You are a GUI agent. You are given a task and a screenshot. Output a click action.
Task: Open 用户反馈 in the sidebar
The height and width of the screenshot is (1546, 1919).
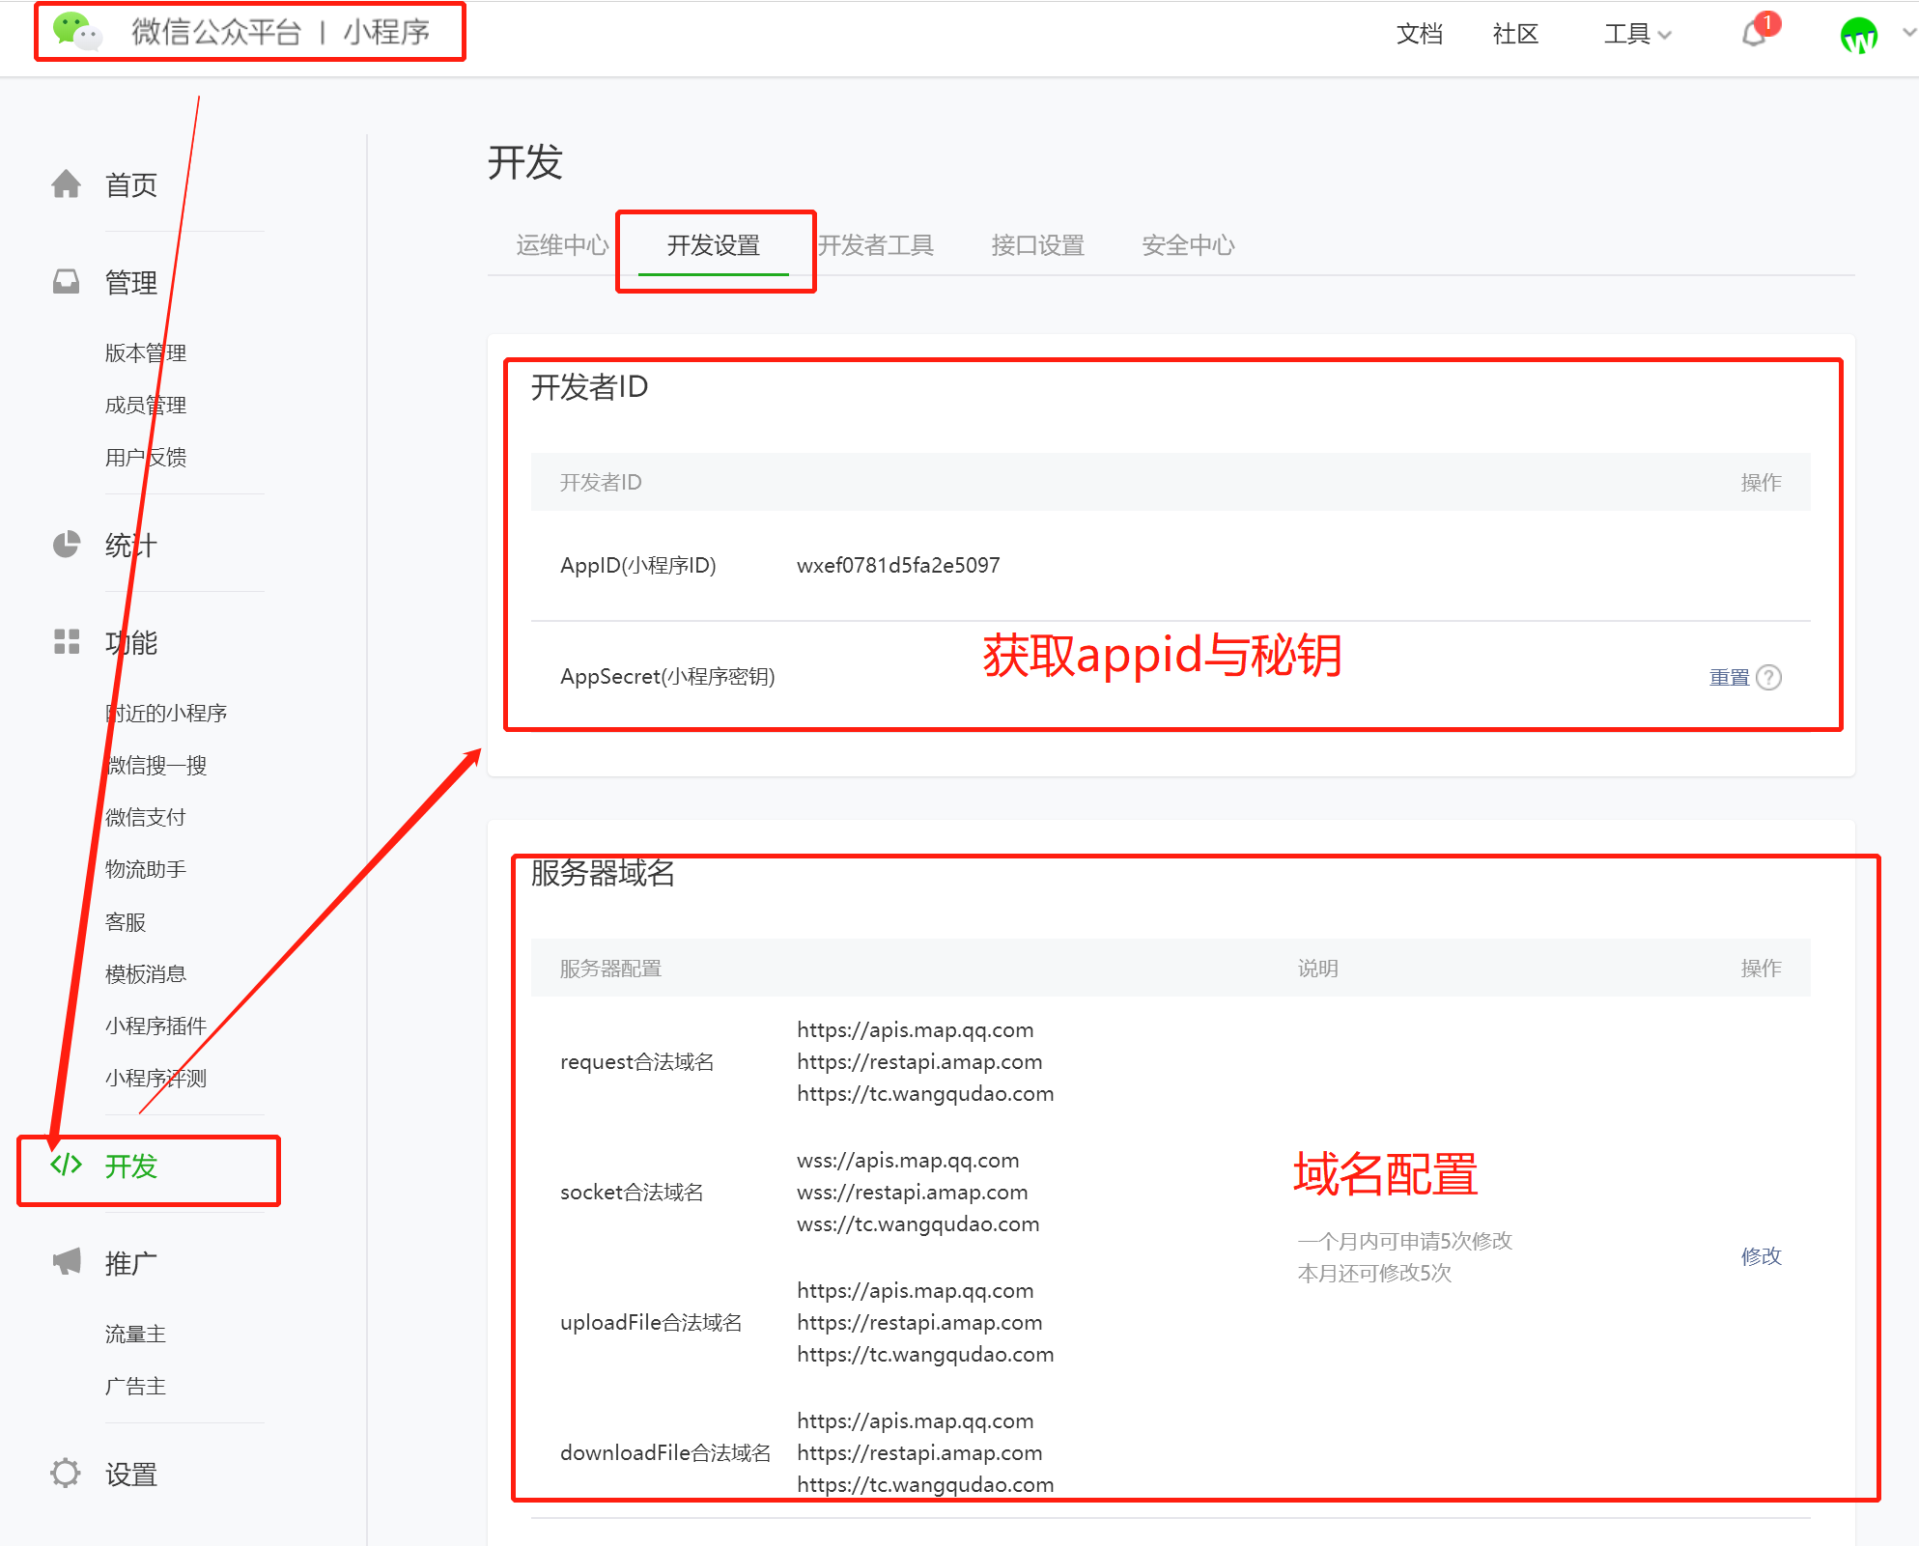[146, 457]
